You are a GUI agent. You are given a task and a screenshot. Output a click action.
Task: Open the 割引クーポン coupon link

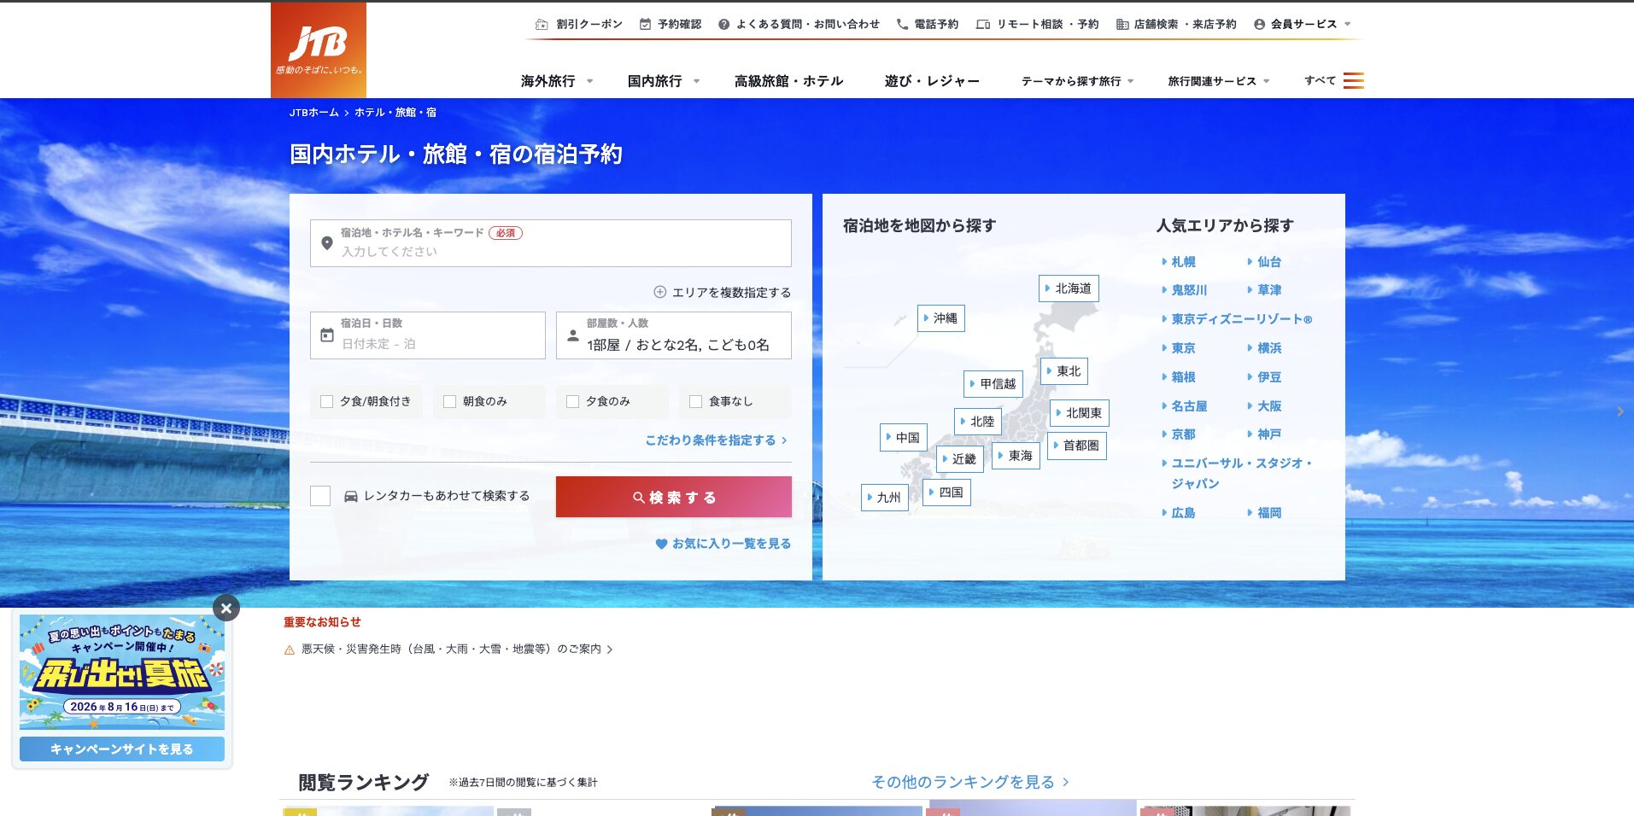(x=578, y=24)
